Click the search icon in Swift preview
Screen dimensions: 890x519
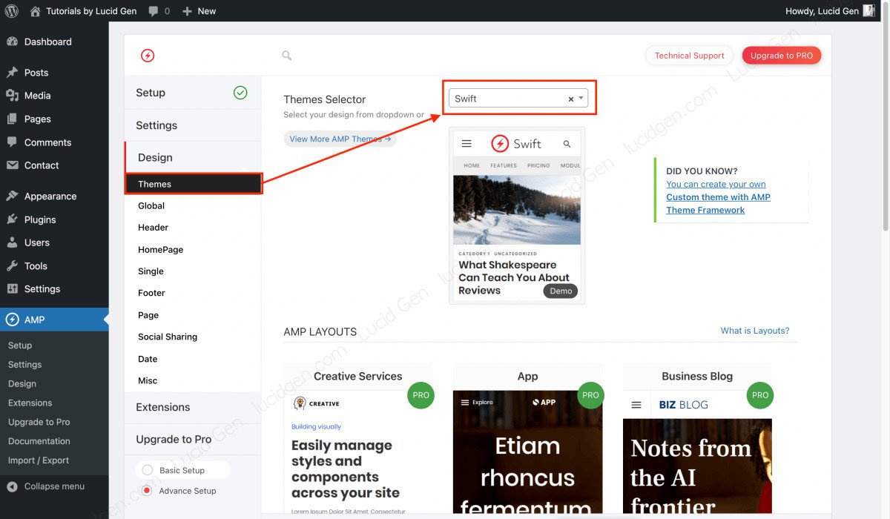click(x=567, y=144)
